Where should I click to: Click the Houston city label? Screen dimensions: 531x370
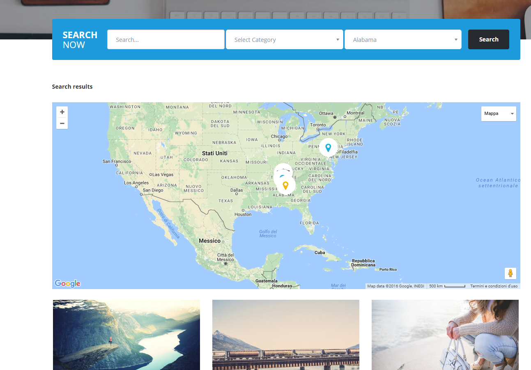pos(243,214)
